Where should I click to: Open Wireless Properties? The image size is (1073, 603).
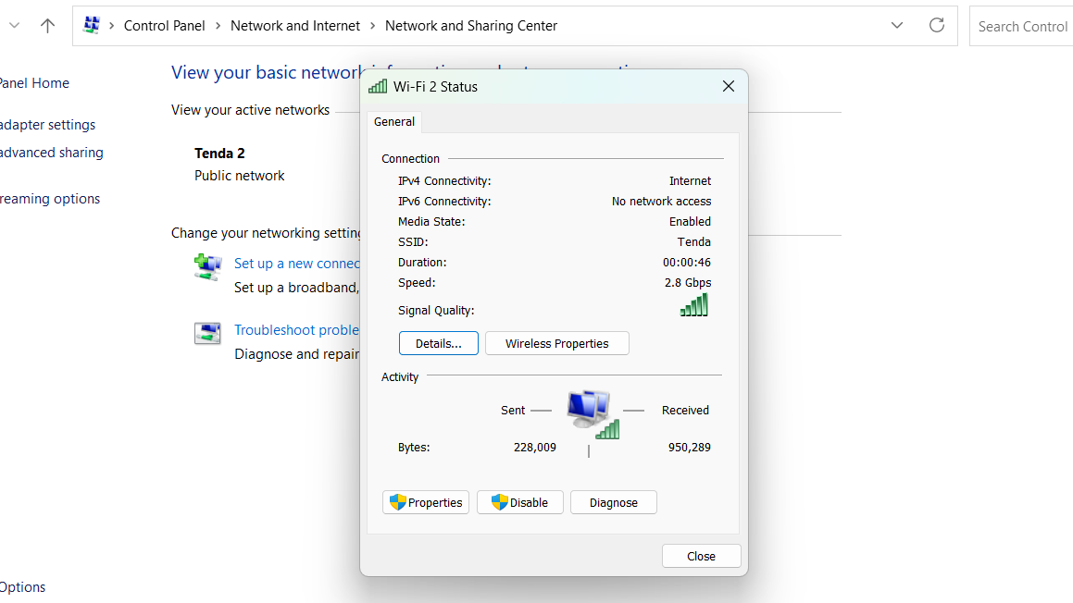(x=557, y=343)
